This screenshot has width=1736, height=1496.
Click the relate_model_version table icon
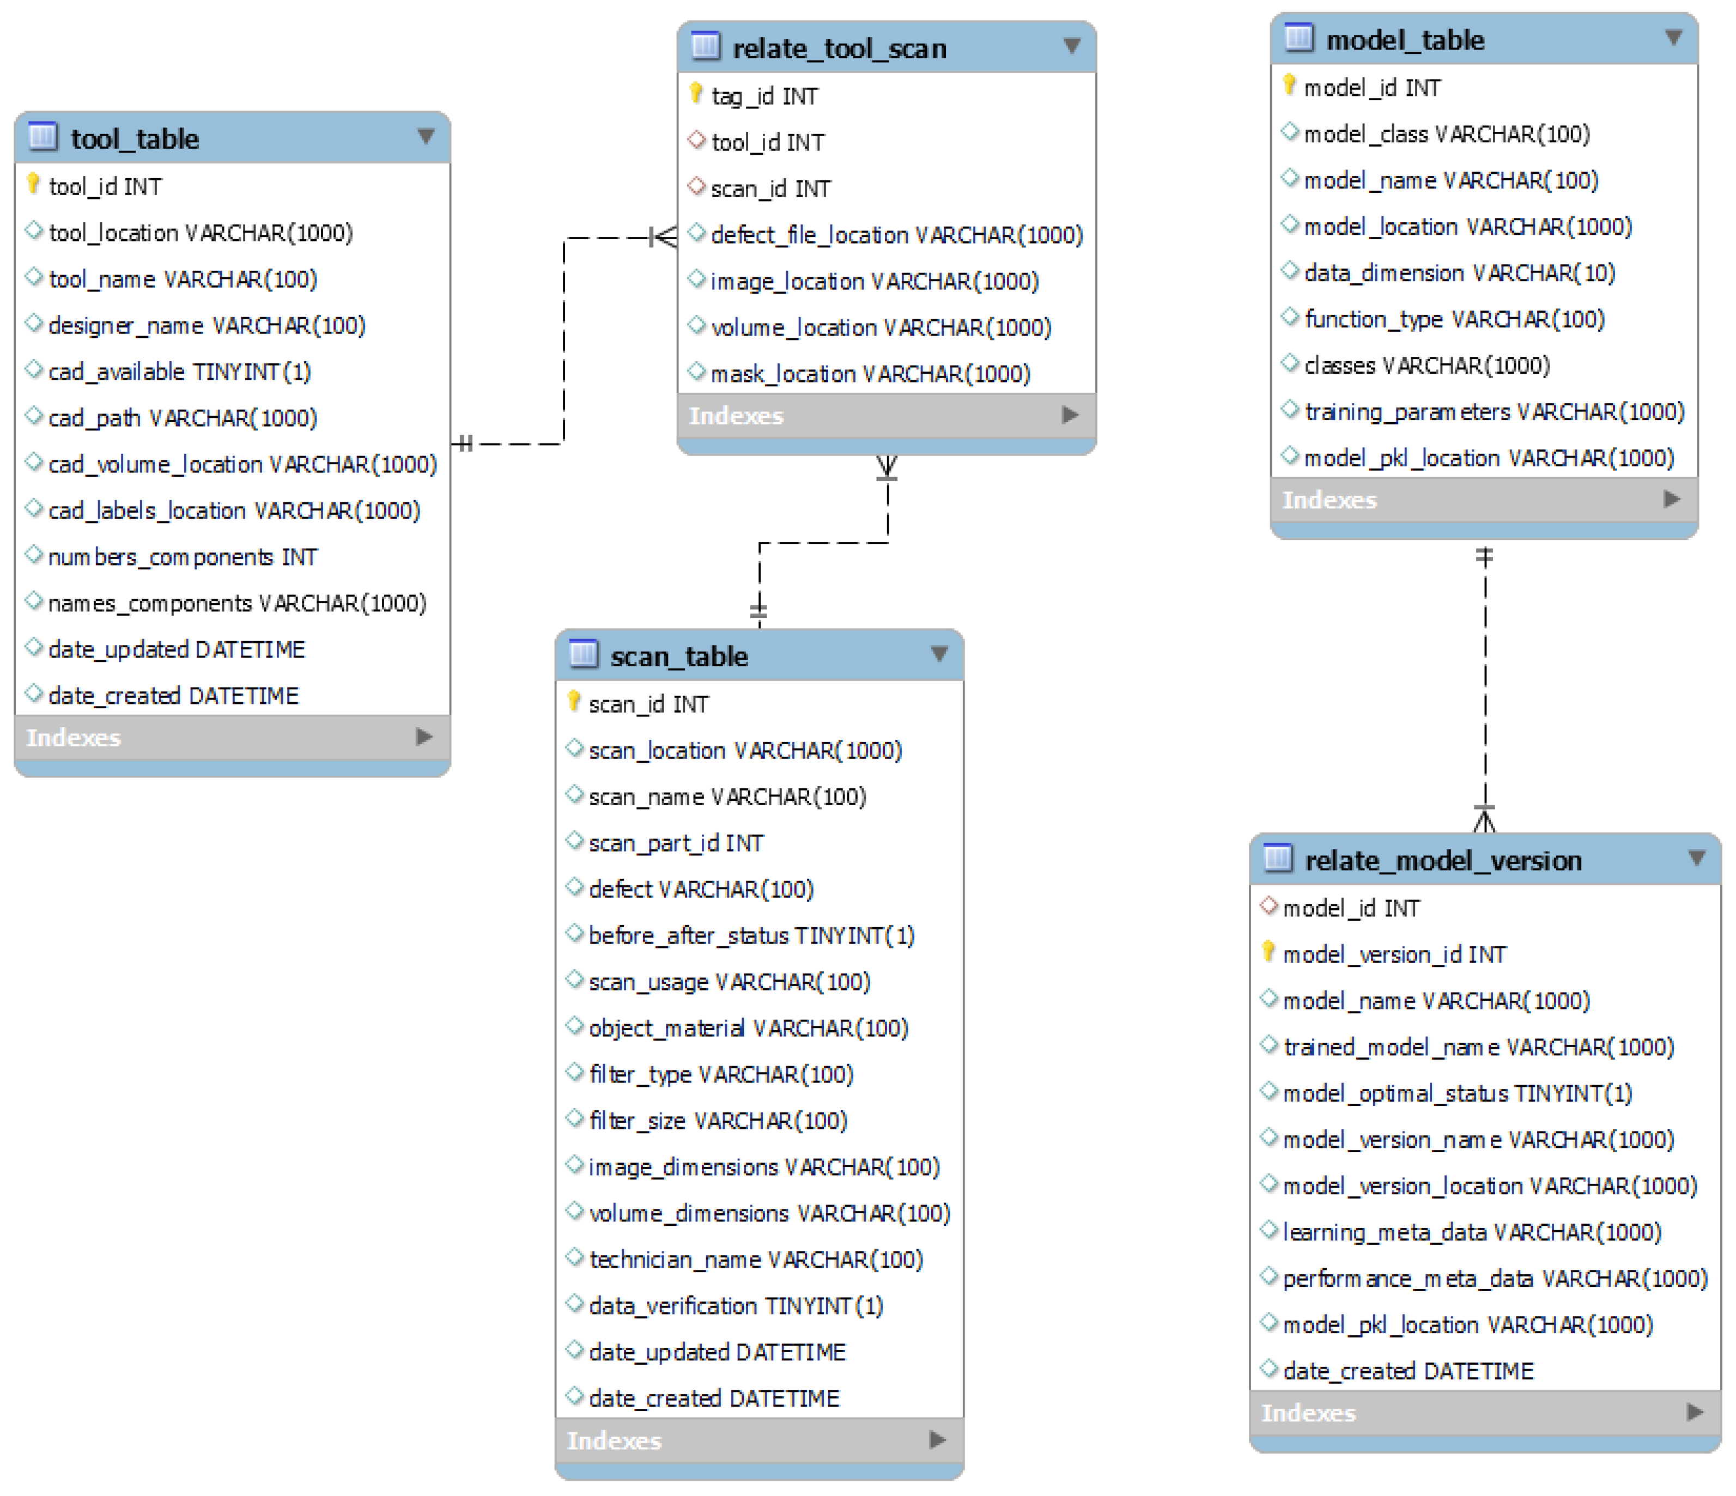pyautogui.click(x=1277, y=858)
